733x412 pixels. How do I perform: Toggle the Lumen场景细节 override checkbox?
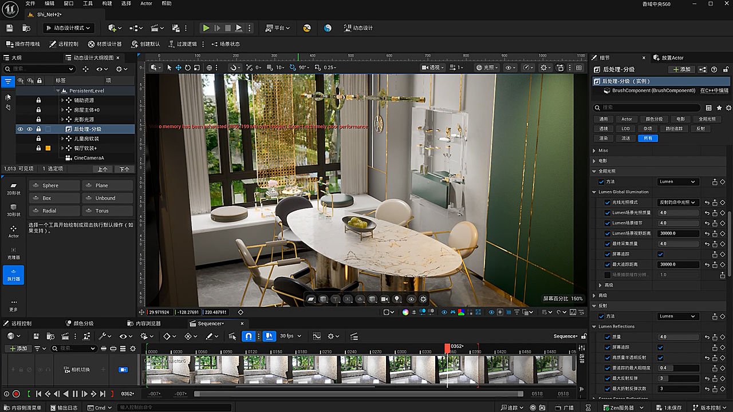(x=608, y=223)
